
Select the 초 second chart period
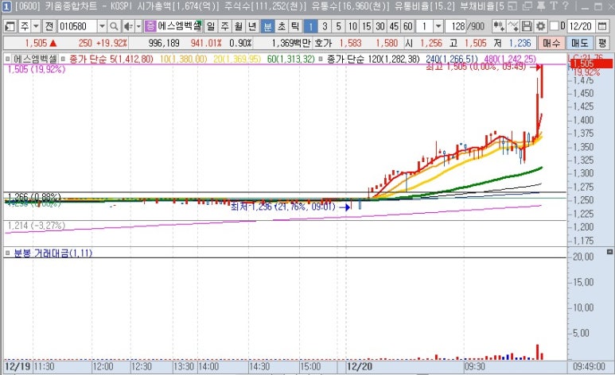pyautogui.click(x=282, y=27)
